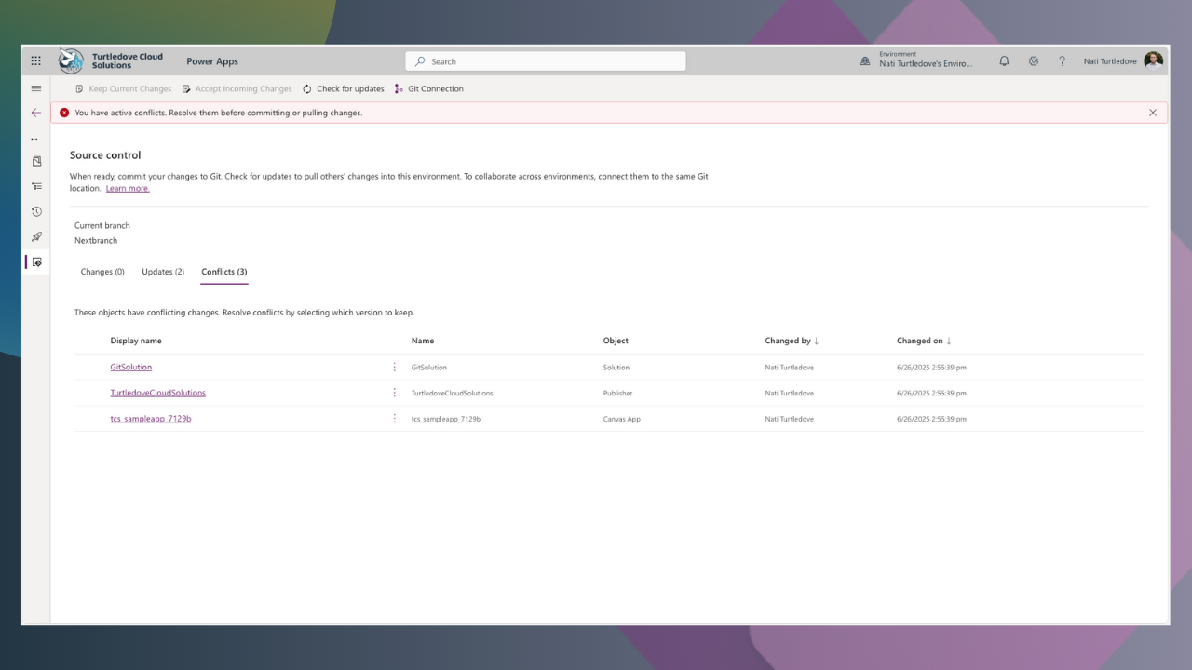
Task: Open Nati Turtledove's Environment selector
Action: pos(926,61)
